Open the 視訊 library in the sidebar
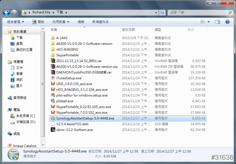The width and height of the screenshot is (236, 164). click(19, 80)
